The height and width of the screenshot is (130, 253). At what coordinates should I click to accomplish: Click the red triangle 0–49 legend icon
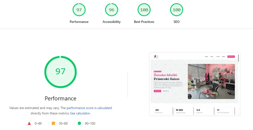[x=29, y=123]
